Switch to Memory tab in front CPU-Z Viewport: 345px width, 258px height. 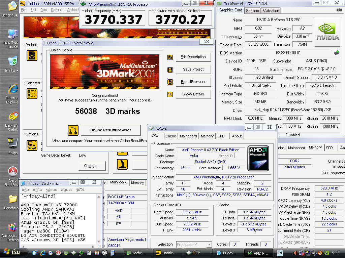click(x=207, y=136)
